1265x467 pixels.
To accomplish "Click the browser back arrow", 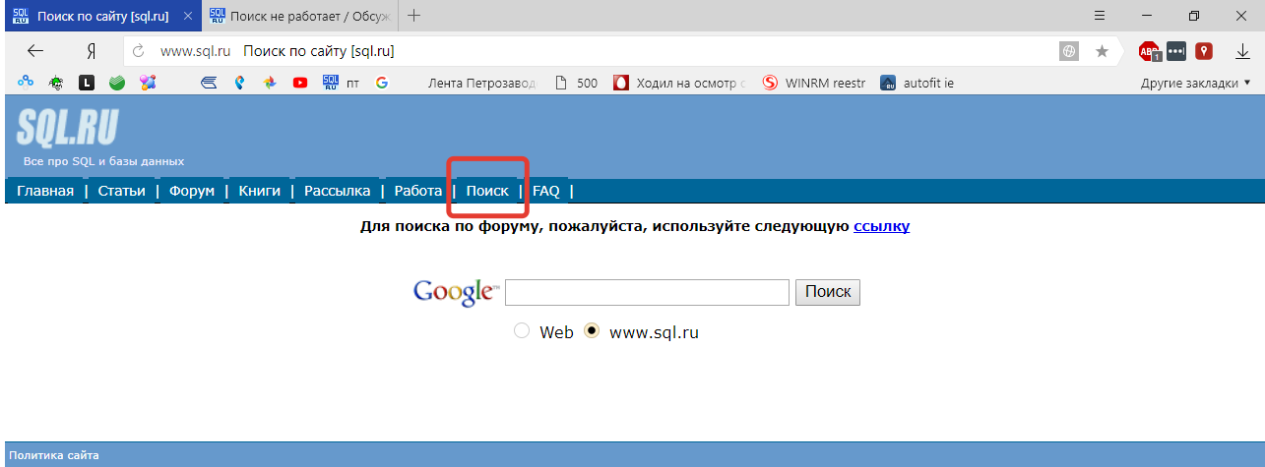I will pyautogui.click(x=35, y=51).
